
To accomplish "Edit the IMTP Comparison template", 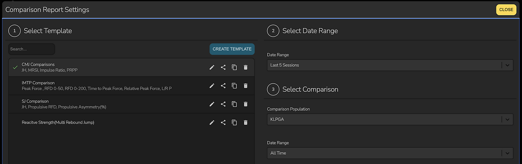I will 212,86.
